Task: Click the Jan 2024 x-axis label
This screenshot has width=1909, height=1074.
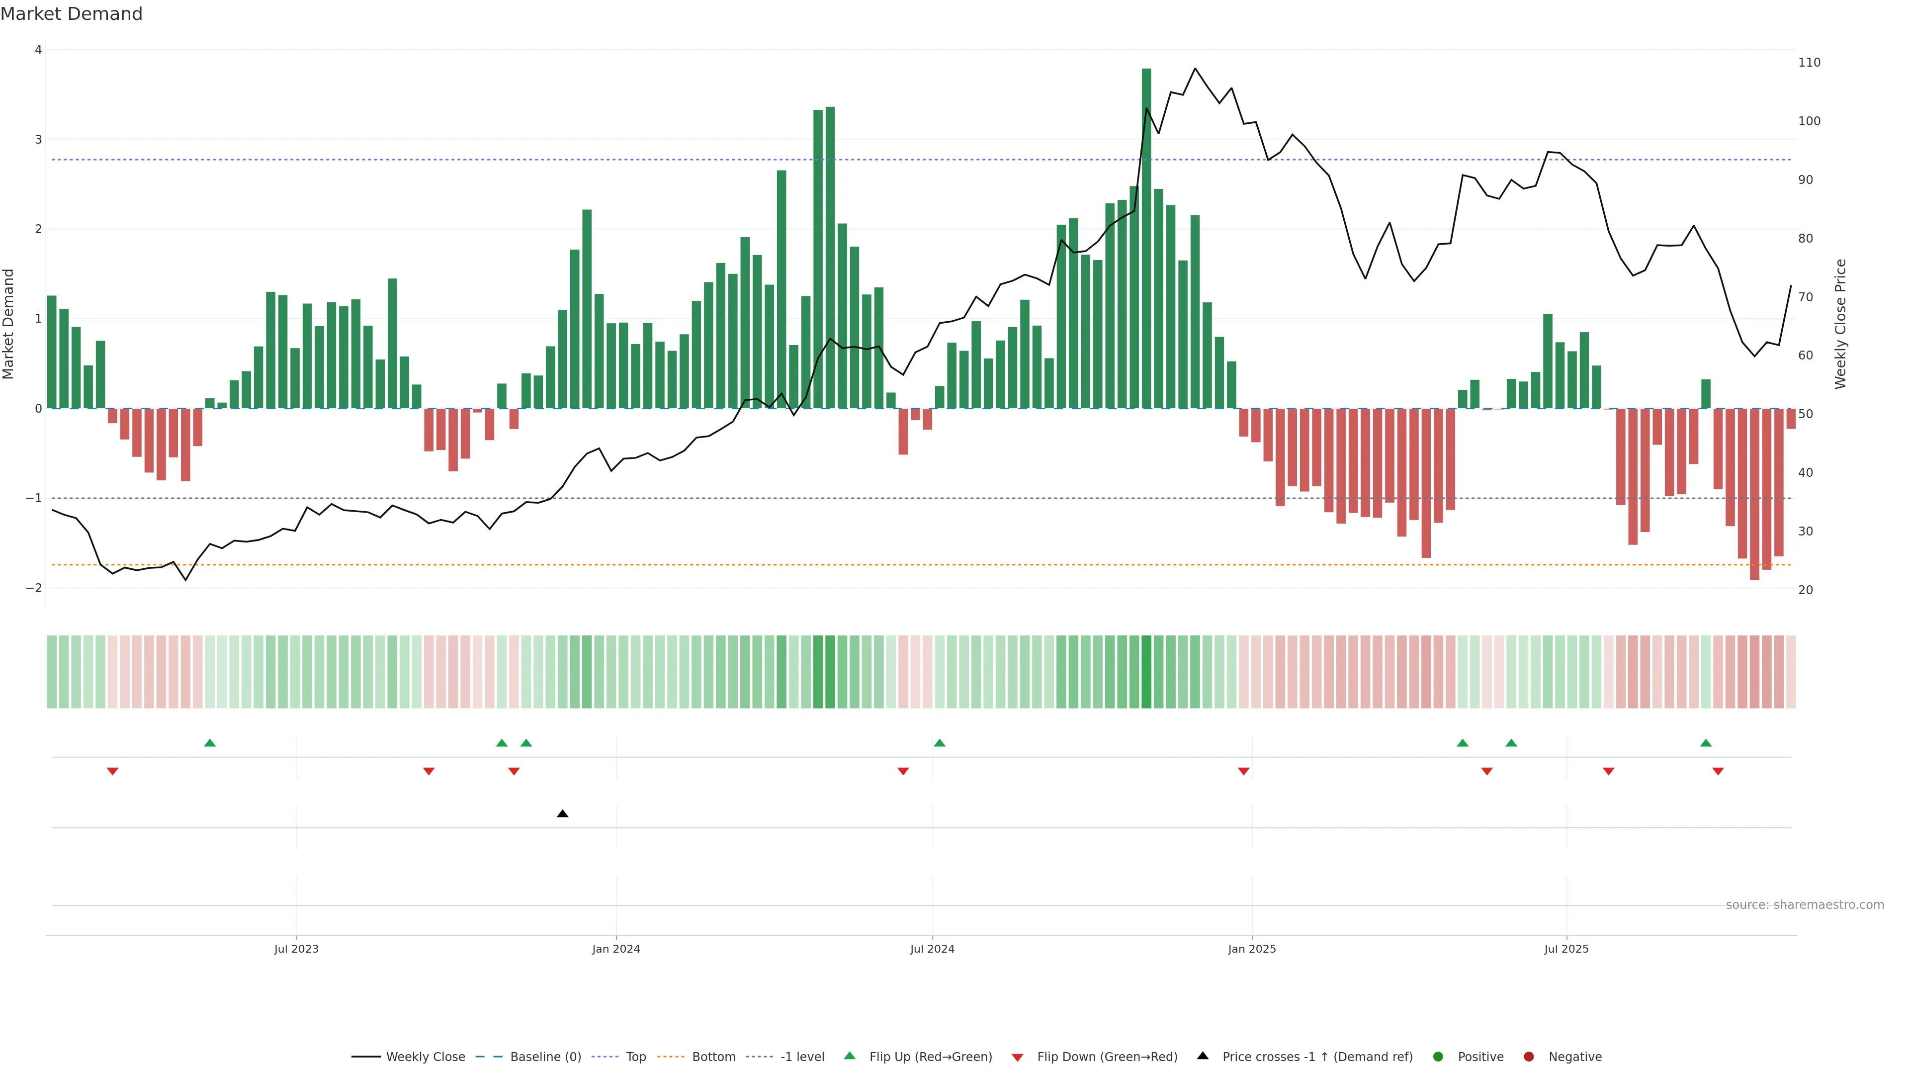Action: (616, 949)
